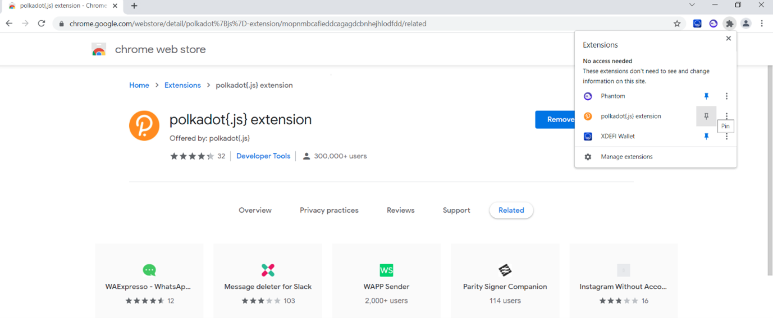Click the Manage extensions gear icon
773x318 pixels.
(x=588, y=157)
